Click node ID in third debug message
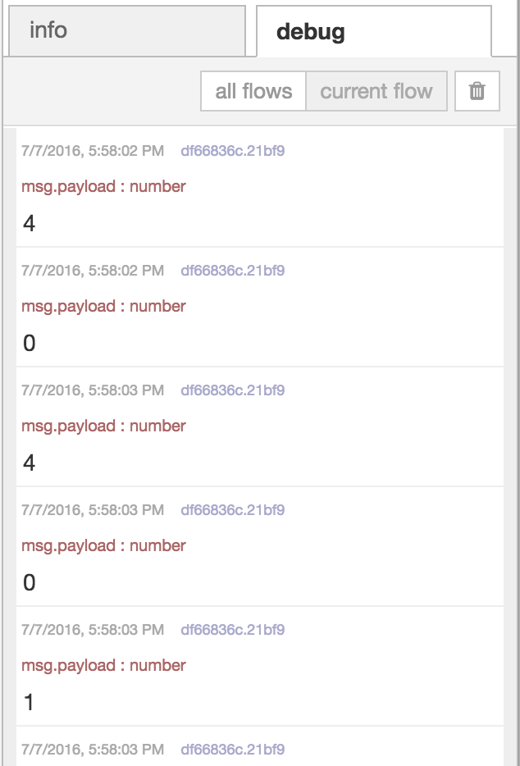This screenshot has width=520, height=766. [232, 390]
